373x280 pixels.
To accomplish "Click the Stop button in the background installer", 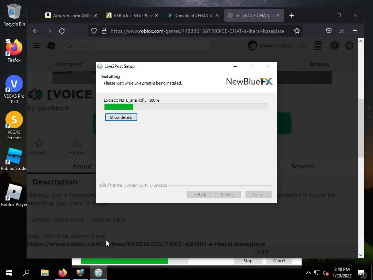I will tap(248, 261).
